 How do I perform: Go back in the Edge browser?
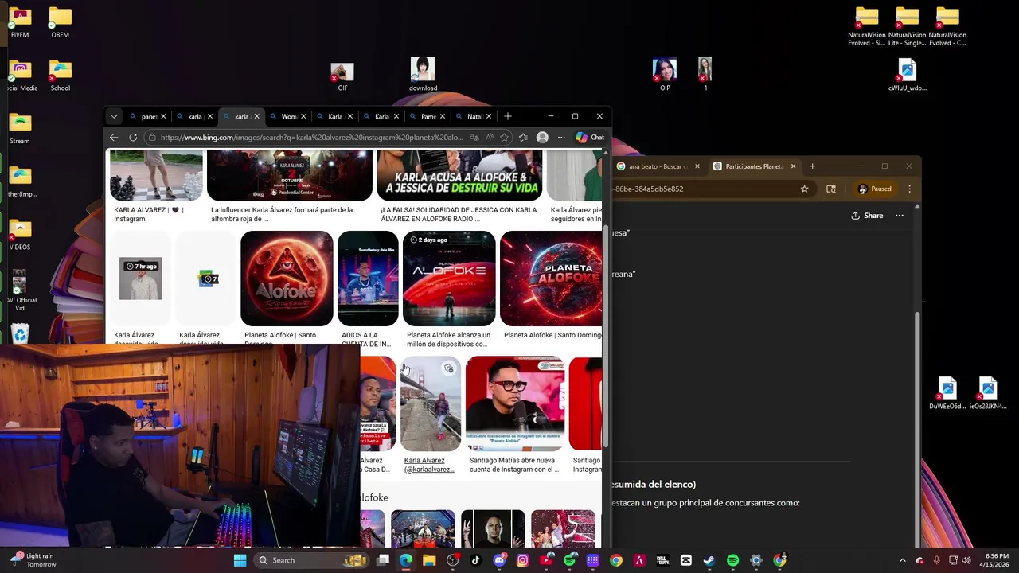[114, 137]
